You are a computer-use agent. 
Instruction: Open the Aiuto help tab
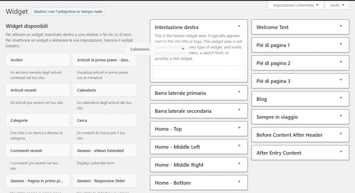(x=337, y=5)
